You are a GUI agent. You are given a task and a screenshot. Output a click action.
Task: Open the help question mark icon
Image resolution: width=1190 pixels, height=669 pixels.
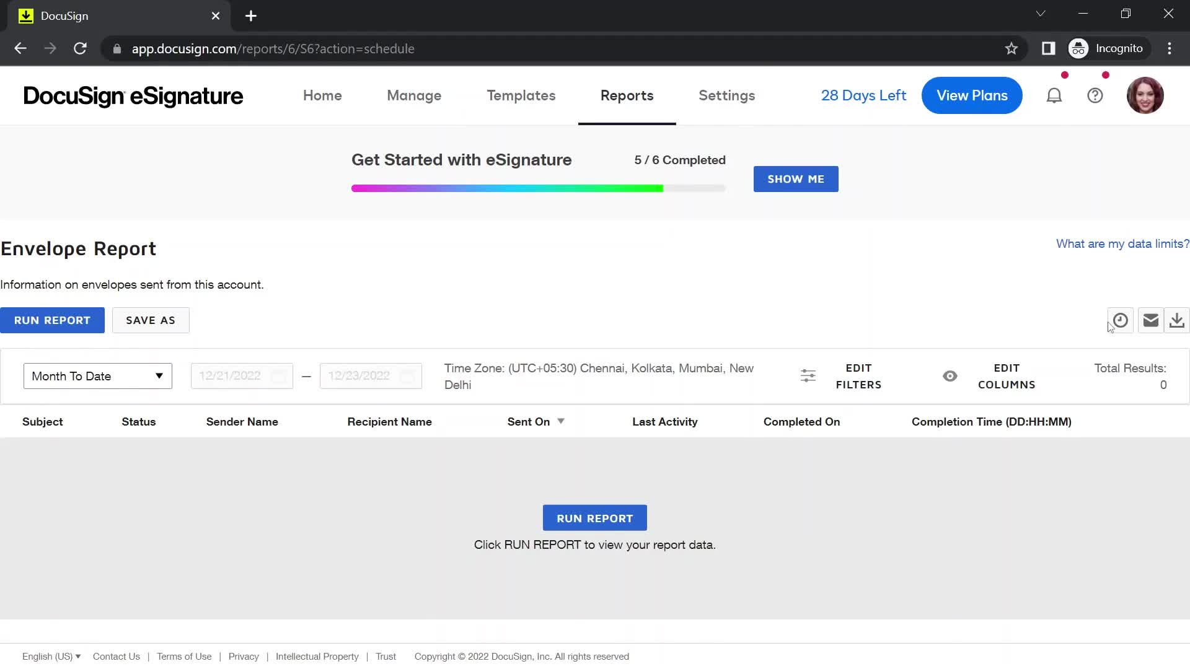(x=1095, y=95)
